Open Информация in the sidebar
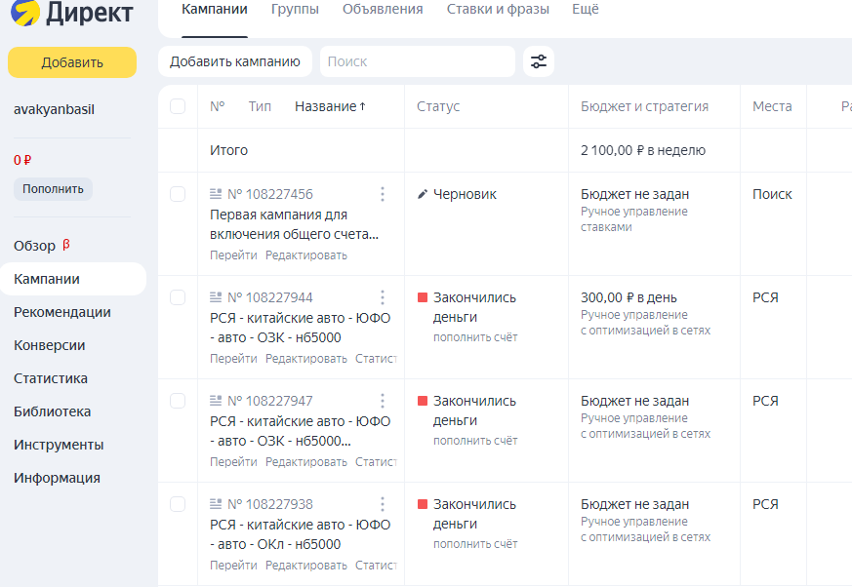 click(x=57, y=478)
